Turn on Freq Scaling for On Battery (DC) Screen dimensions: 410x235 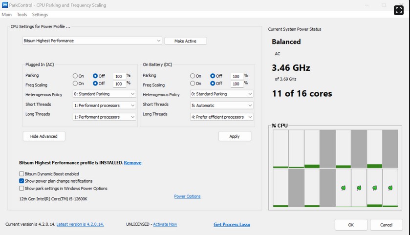[x=193, y=84]
